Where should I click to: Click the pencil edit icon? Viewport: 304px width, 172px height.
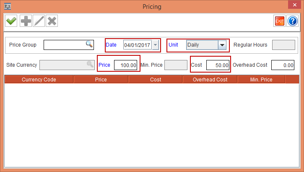(x=39, y=21)
